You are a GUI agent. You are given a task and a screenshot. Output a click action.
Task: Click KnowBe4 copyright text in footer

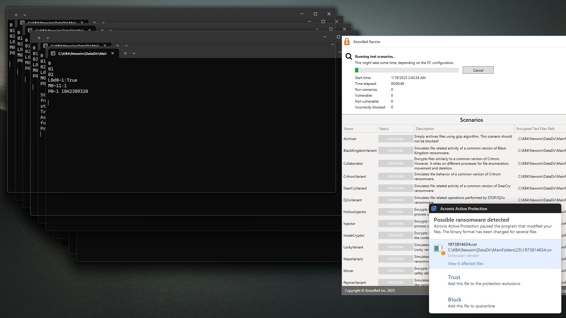(x=370, y=291)
